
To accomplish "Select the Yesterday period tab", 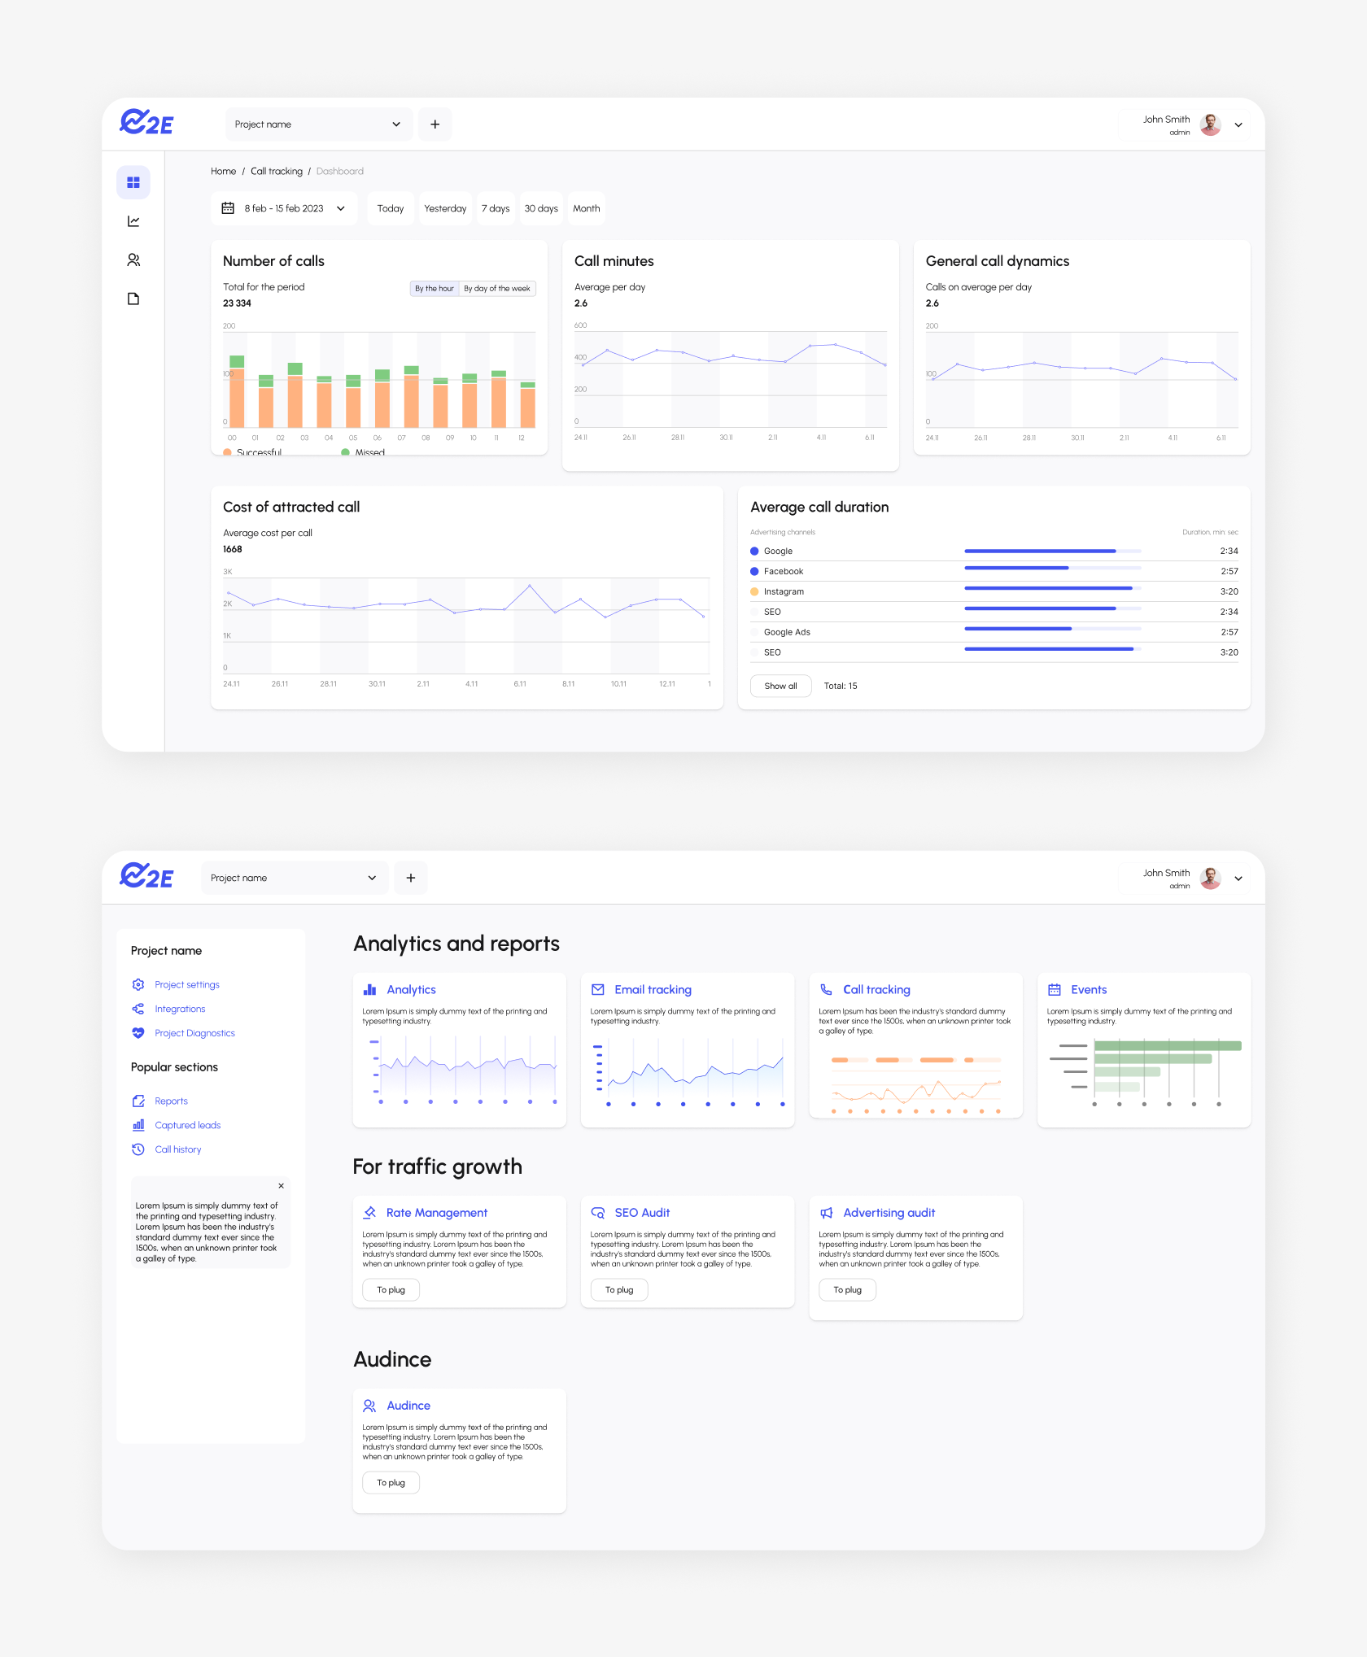I will tap(445, 209).
